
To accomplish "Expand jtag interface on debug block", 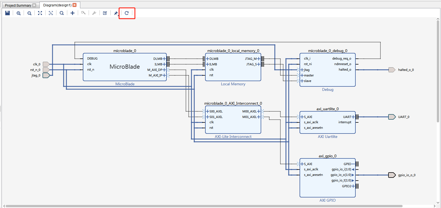I will click(x=302, y=70).
